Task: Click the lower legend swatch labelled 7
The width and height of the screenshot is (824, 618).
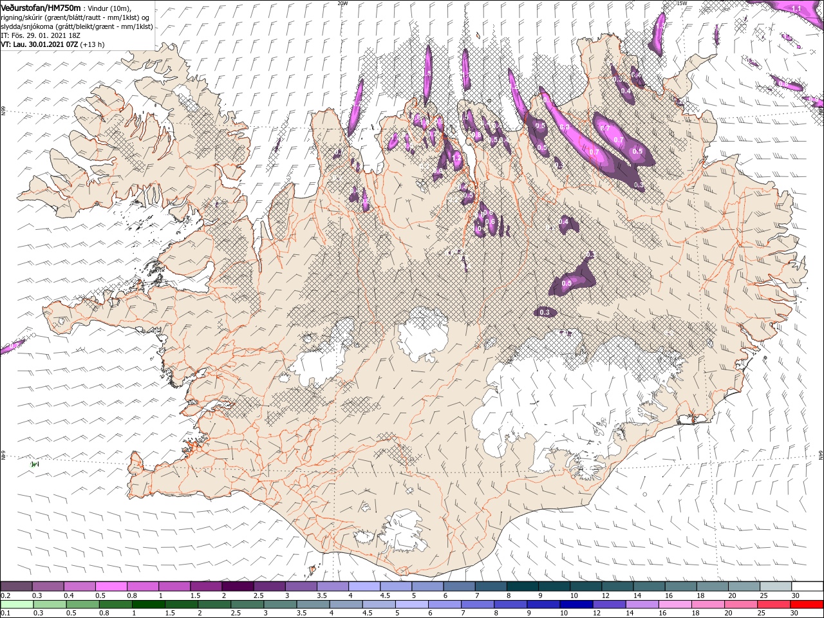Action: point(478,604)
